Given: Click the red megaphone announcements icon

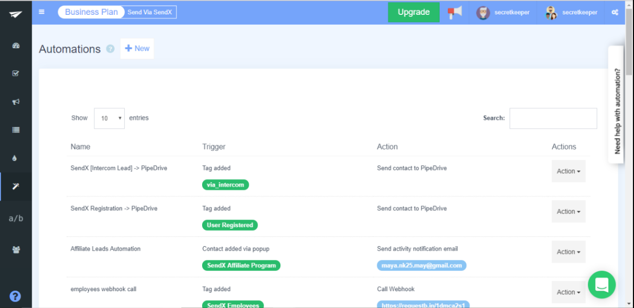Looking at the screenshot, I should pyautogui.click(x=454, y=12).
